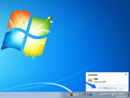Open the input method keyboard icon
Viewport: 130px width, 98px height.
coord(71,95)
